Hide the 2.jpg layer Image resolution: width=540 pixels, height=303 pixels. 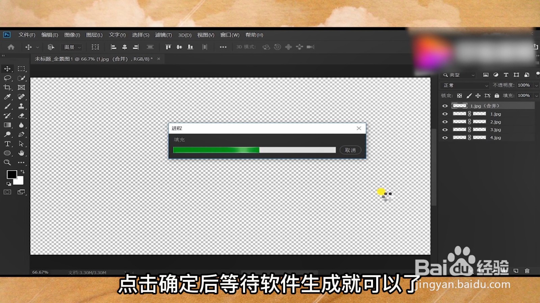[445, 122]
